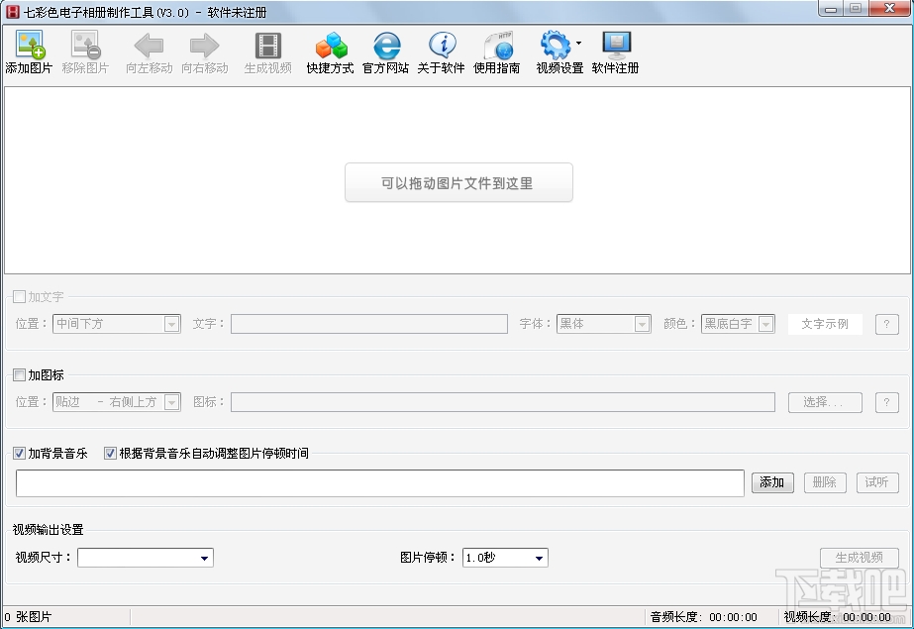
Task: Open the 视频尺寸 dropdown
Action: (146, 558)
